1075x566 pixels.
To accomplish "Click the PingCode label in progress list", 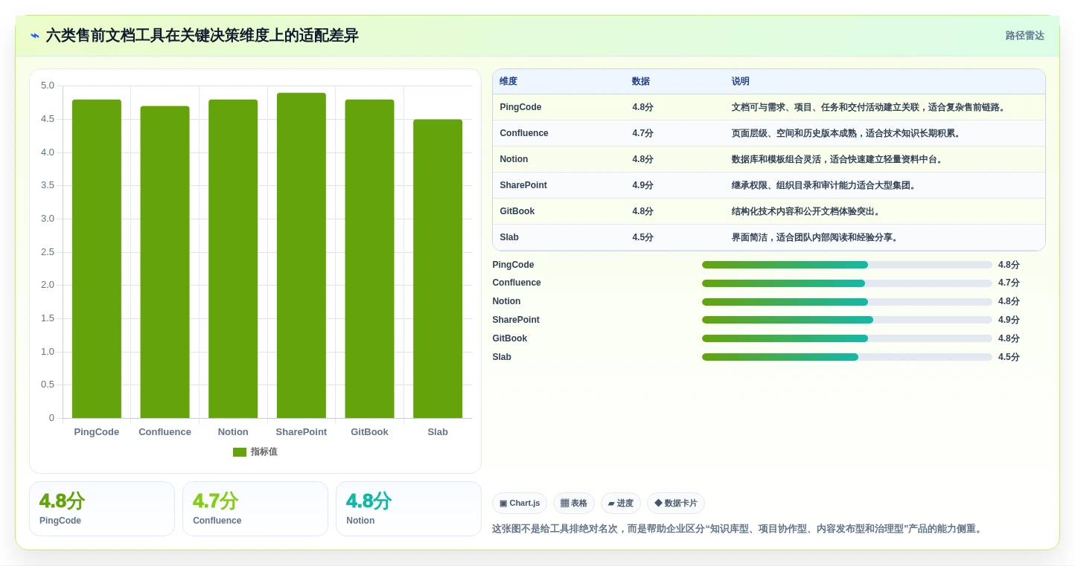I will (x=513, y=265).
